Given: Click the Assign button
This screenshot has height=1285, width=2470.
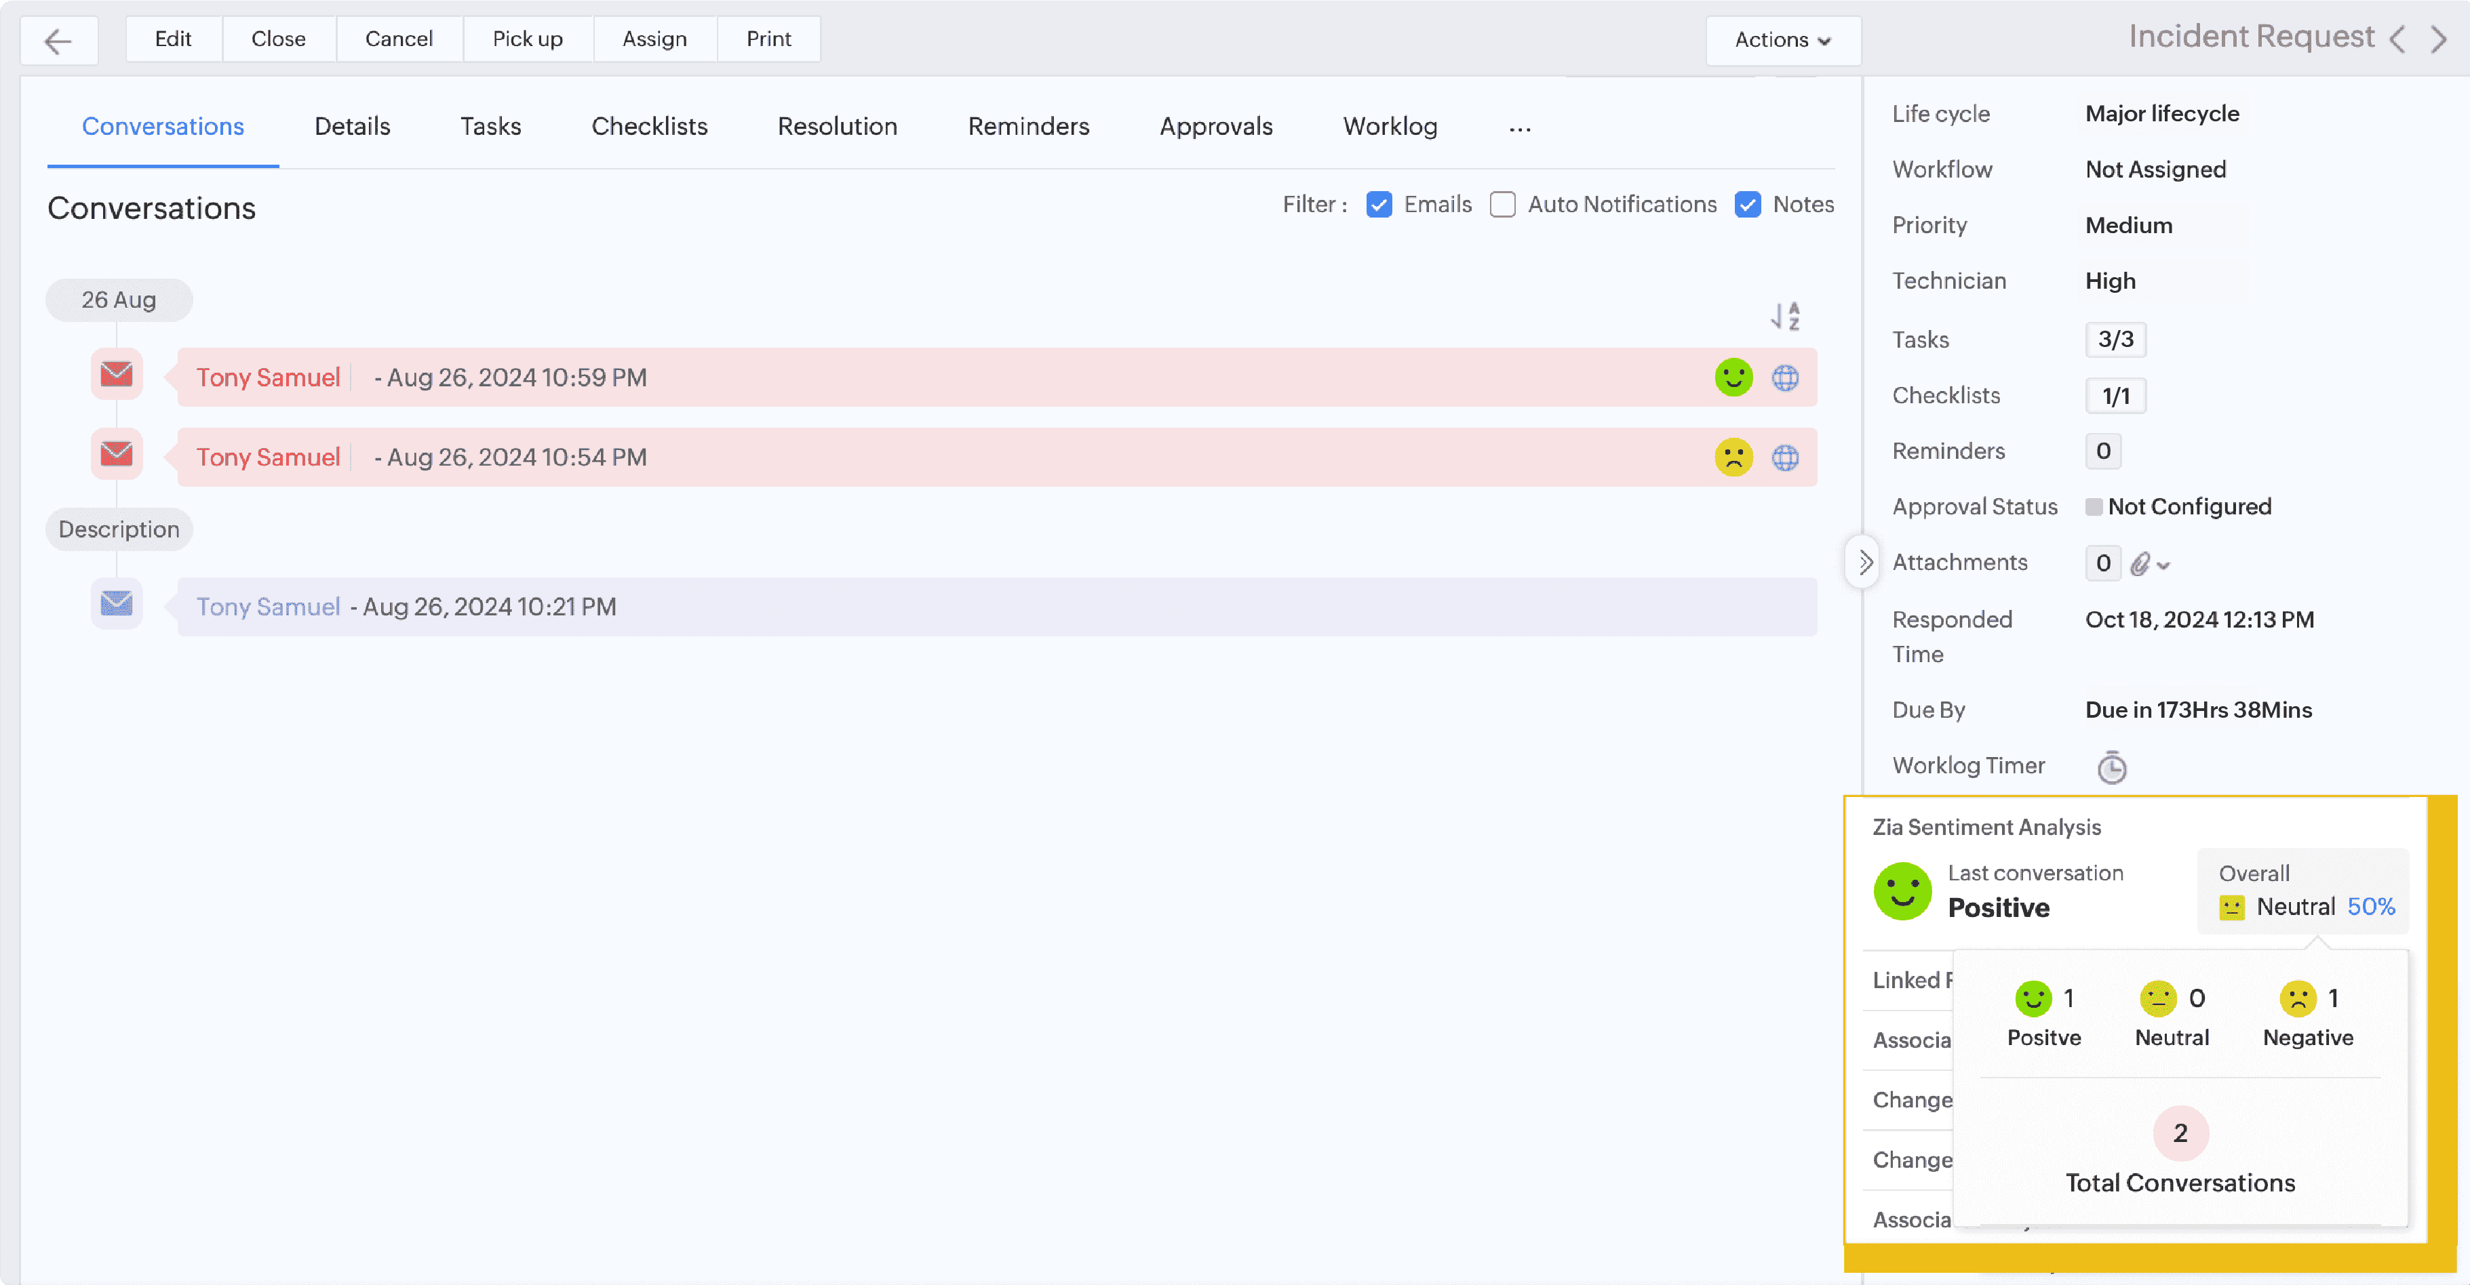Looking at the screenshot, I should point(654,39).
